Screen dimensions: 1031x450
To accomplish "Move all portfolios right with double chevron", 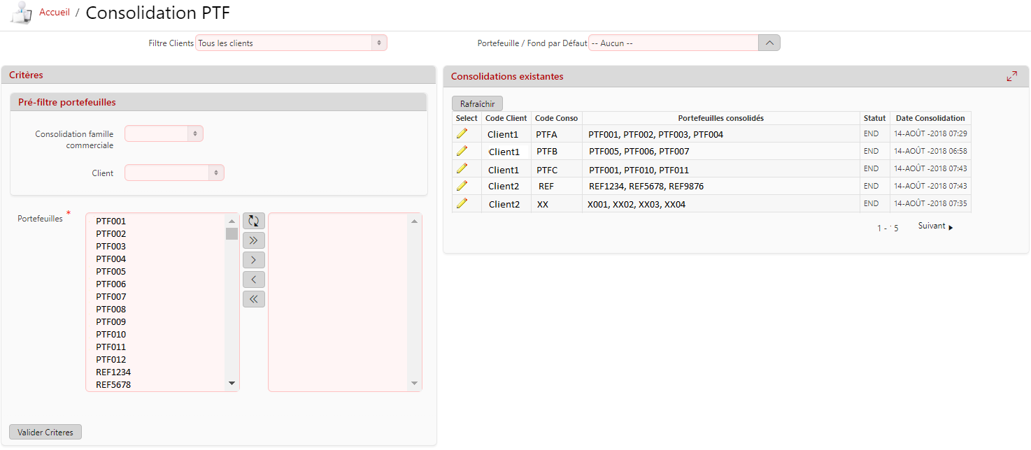I will point(253,240).
